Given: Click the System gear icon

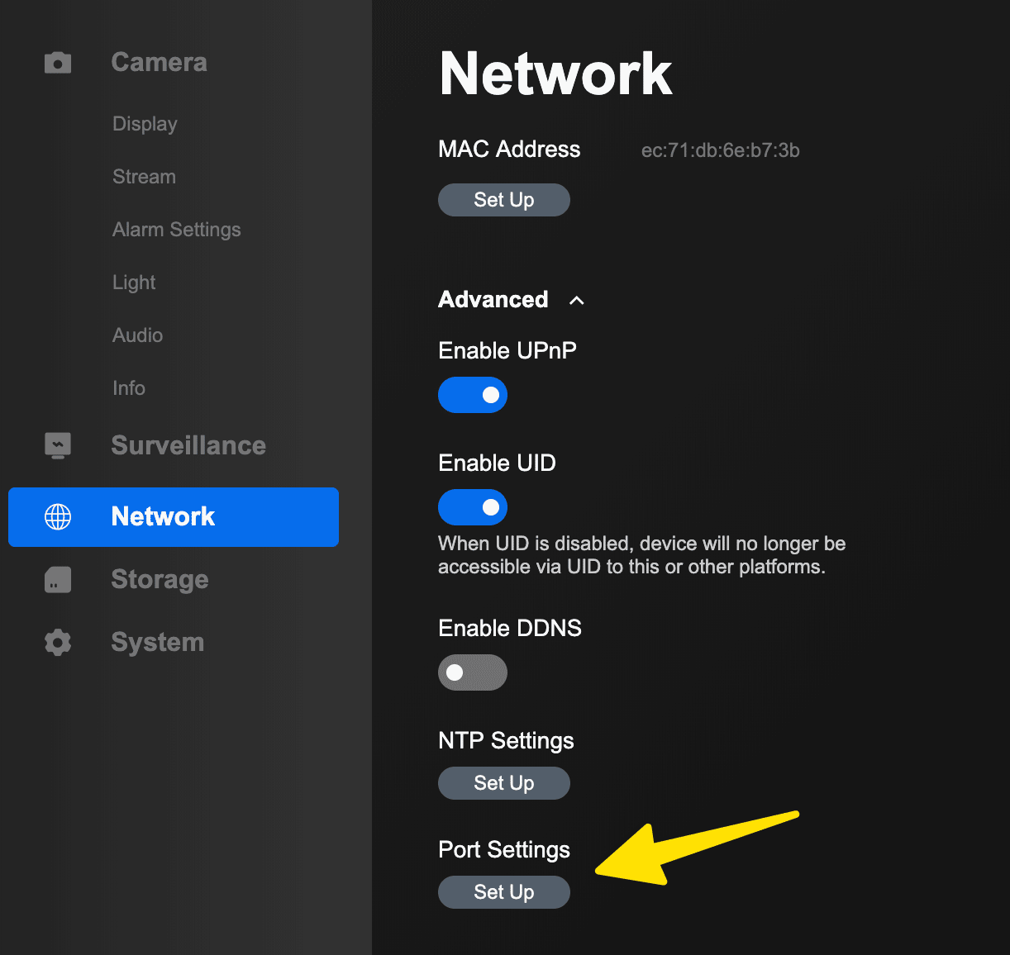Looking at the screenshot, I should (x=58, y=643).
